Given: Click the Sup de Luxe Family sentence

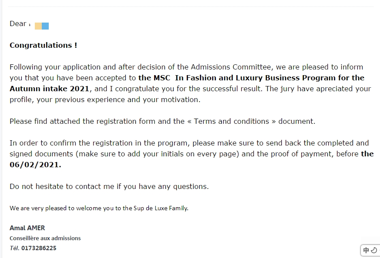Looking at the screenshot, I should [x=99, y=208].
